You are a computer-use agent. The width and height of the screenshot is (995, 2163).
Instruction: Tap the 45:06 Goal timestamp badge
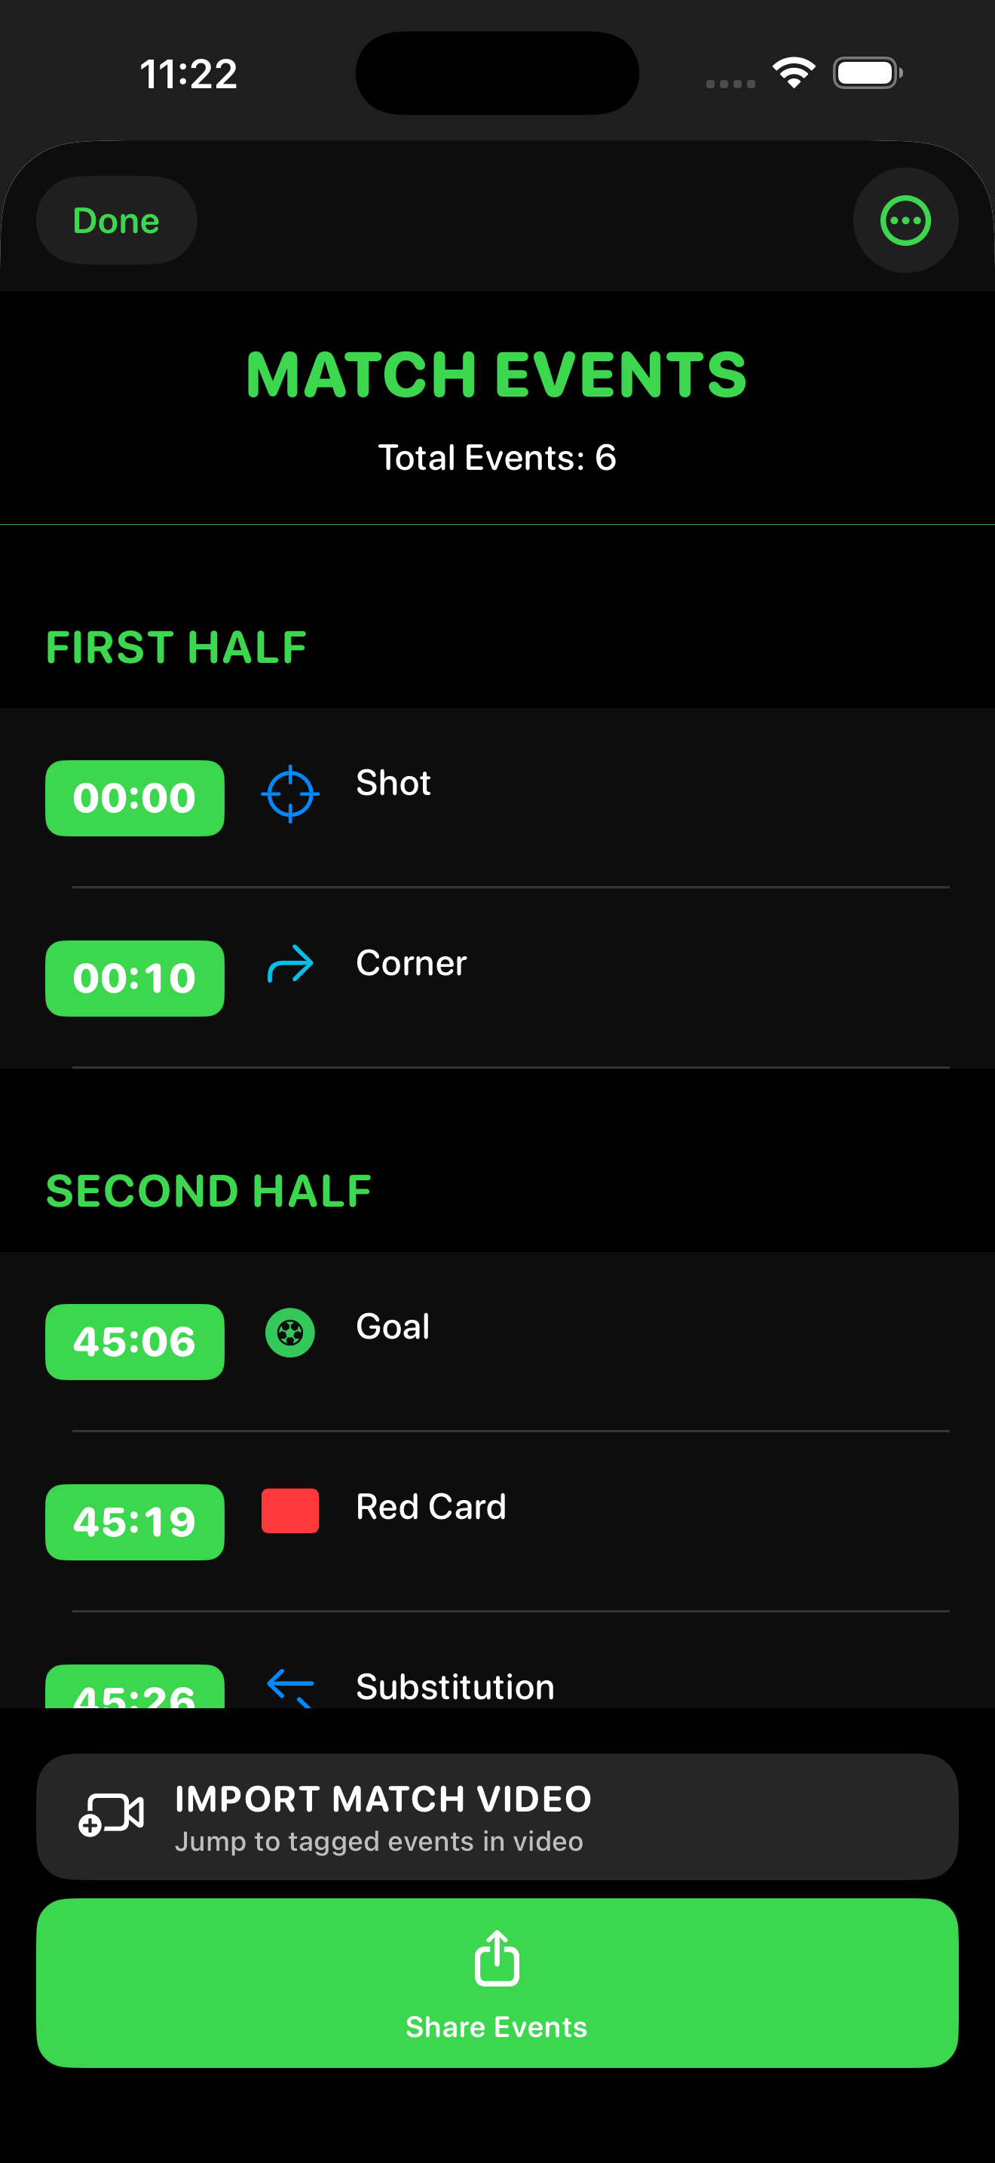(134, 1341)
